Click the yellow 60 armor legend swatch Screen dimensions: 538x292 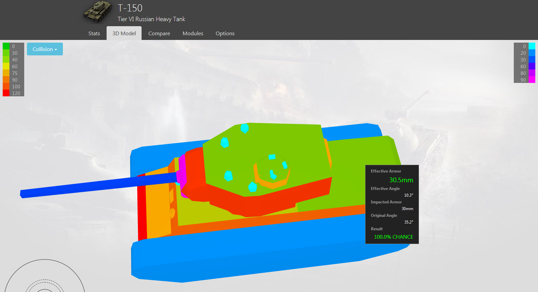(6, 66)
